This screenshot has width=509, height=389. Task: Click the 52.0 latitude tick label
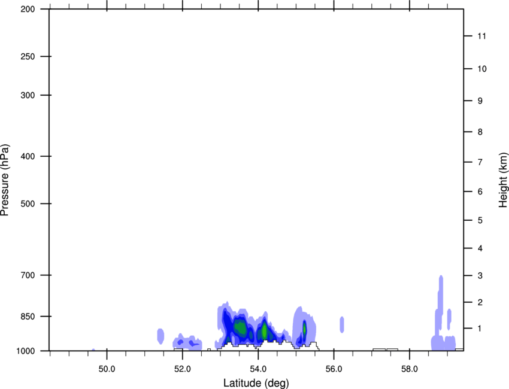183,369
